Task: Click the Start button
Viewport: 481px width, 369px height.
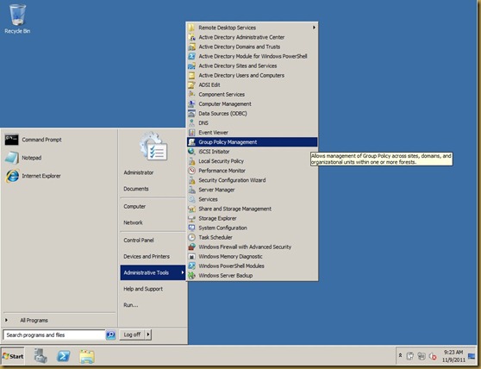Action: pos(13,356)
